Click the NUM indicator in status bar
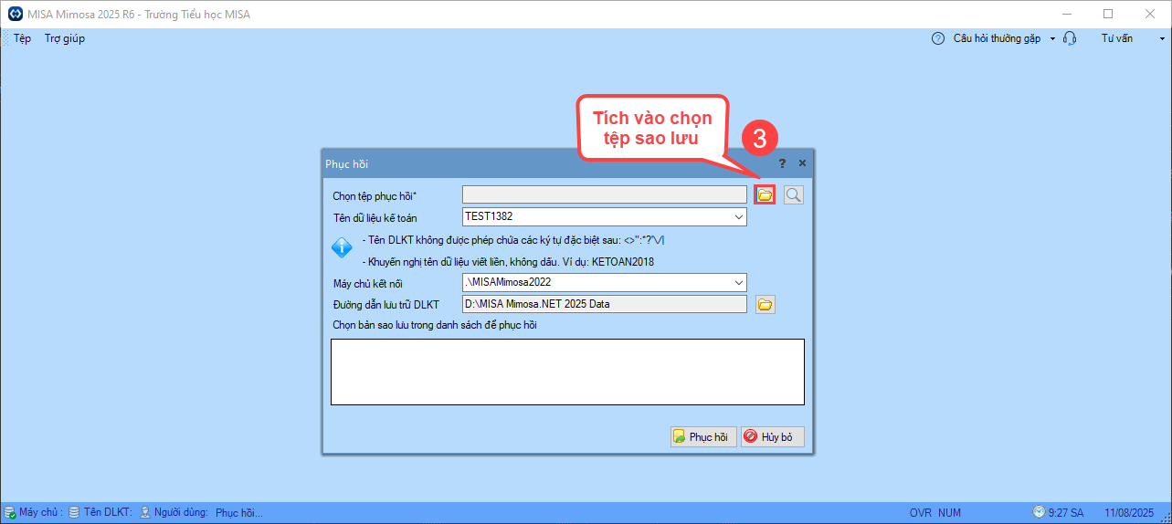This screenshot has width=1172, height=524. [949, 513]
